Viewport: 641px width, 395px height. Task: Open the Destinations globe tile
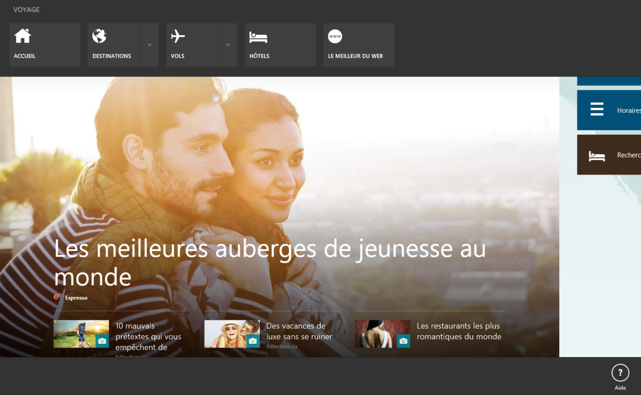click(114, 45)
